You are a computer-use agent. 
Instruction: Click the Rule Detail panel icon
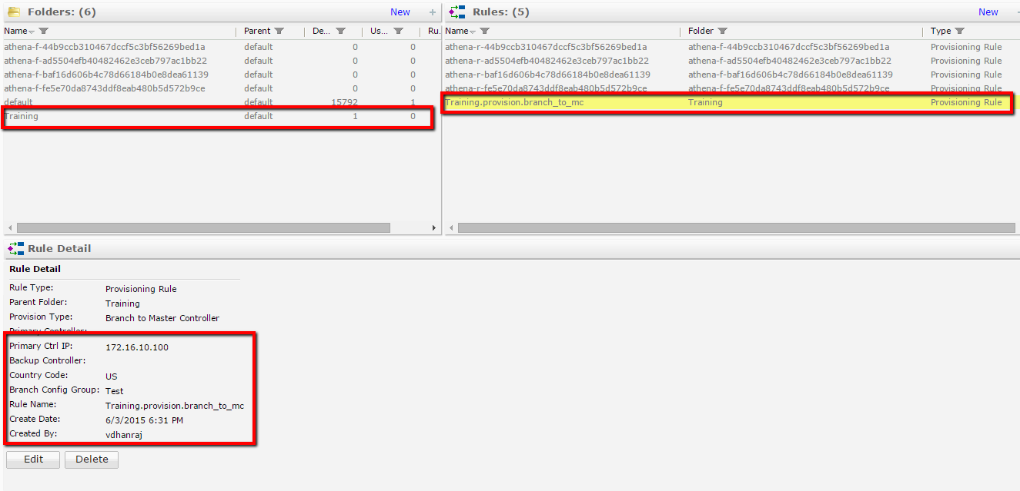click(15, 248)
